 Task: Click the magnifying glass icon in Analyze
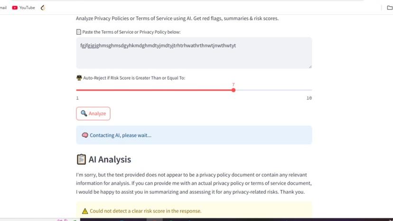[x=84, y=114]
